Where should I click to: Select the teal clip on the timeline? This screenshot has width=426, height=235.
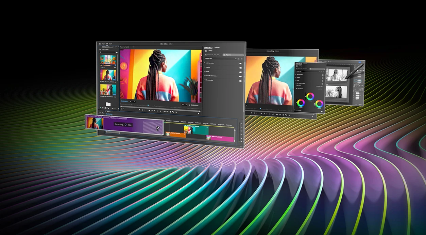click(196, 130)
